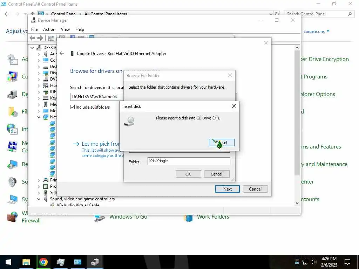Collapse the DESKTOP root node in Device Manager
359x269 pixels.
(x=32, y=48)
